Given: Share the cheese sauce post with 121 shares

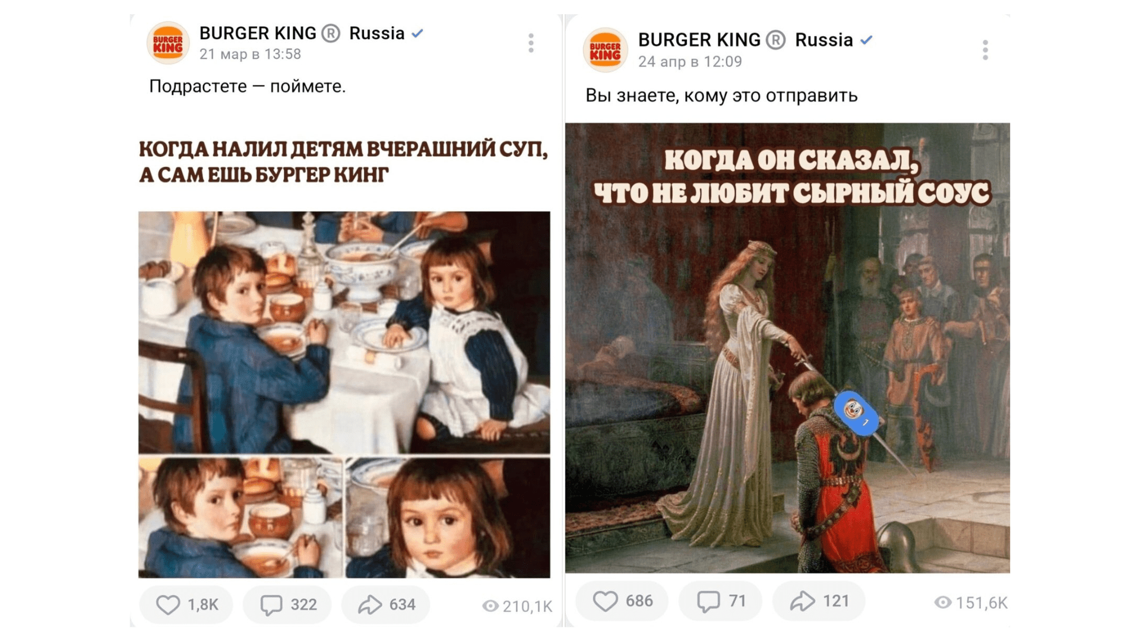Looking at the screenshot, I should tap(818, 601).
